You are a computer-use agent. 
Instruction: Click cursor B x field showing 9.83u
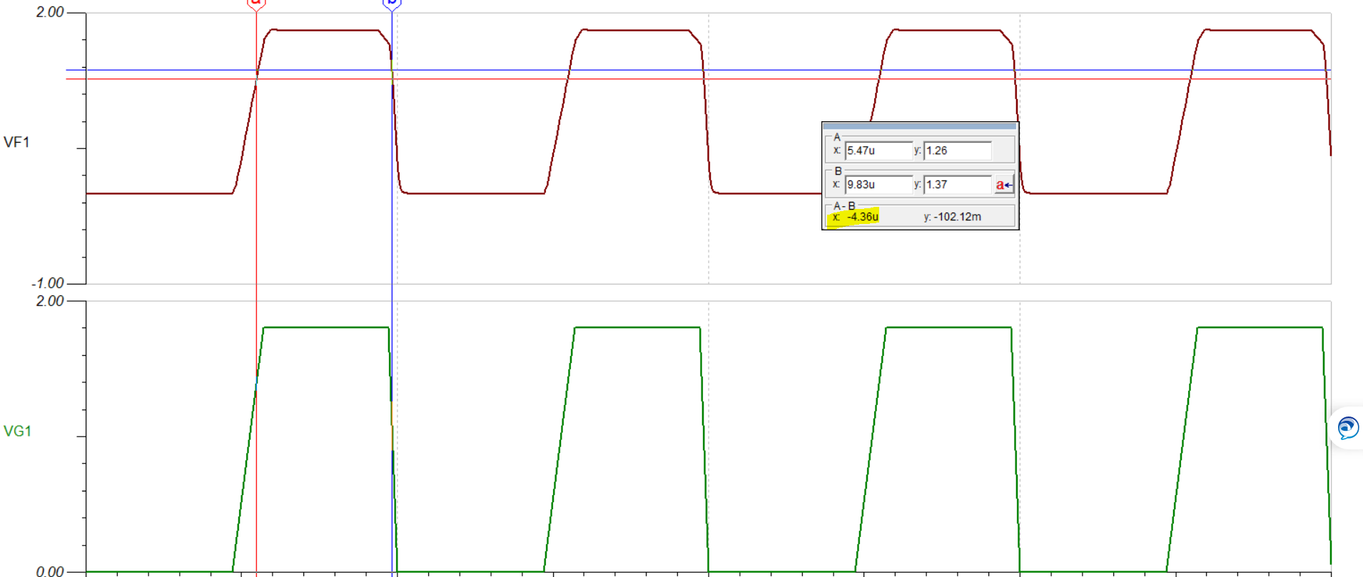pos(878,185)
